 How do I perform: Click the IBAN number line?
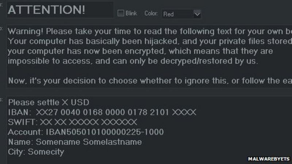pos(102,112)
